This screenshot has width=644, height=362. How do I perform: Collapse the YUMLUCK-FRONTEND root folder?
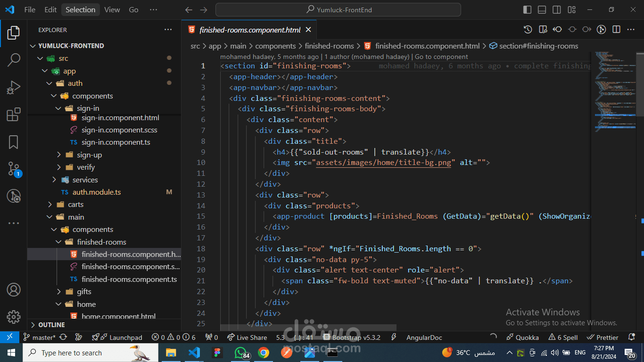click(x=104, y=46)
